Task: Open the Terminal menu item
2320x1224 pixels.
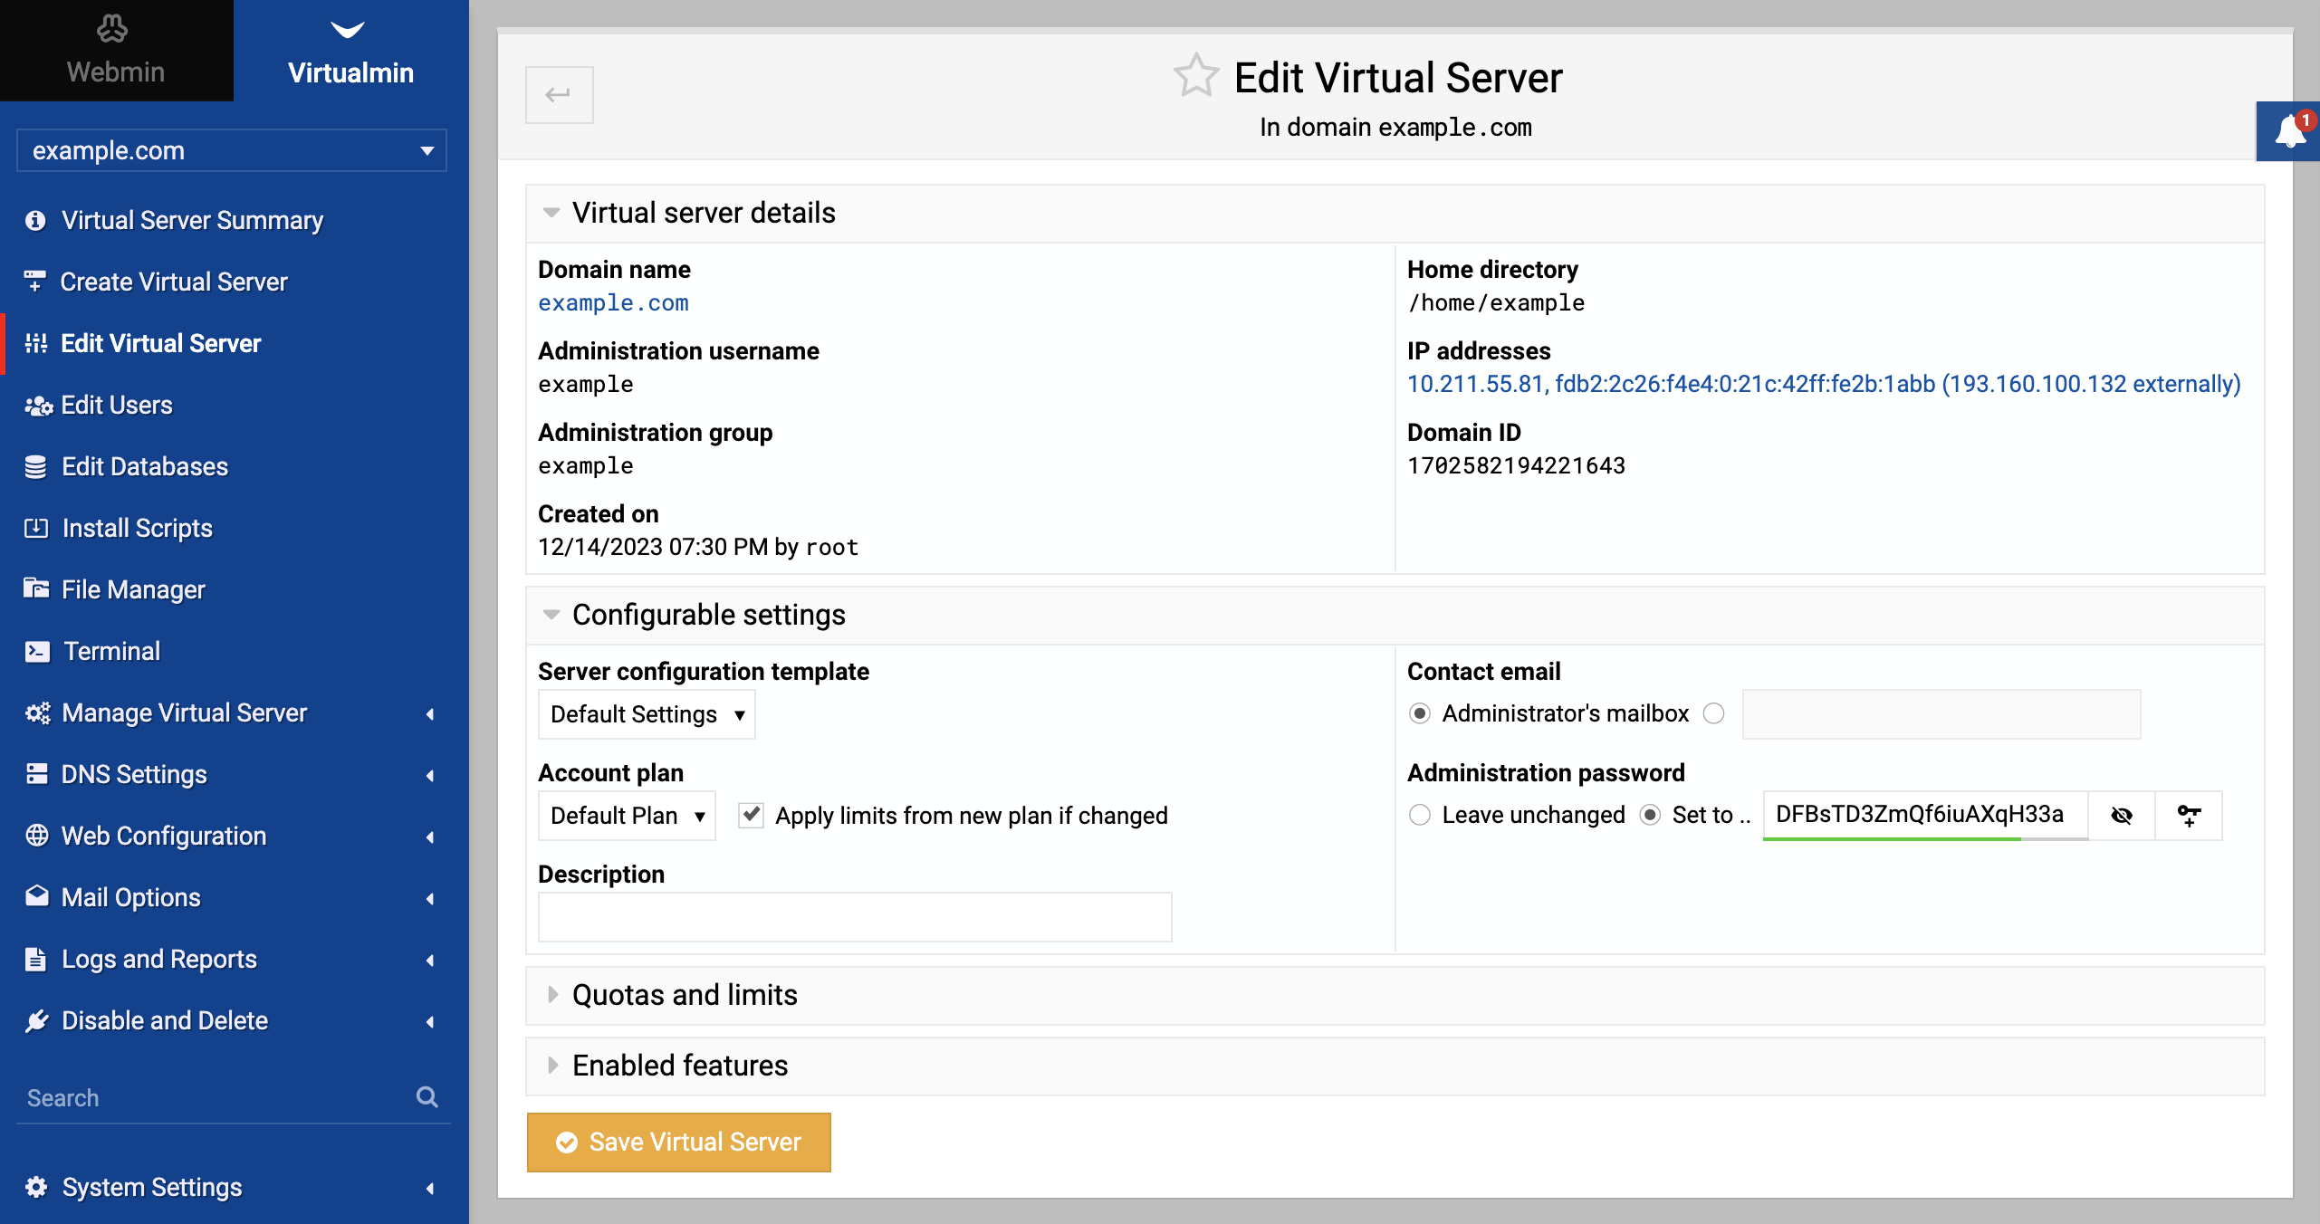Action: tap(112, 651)
